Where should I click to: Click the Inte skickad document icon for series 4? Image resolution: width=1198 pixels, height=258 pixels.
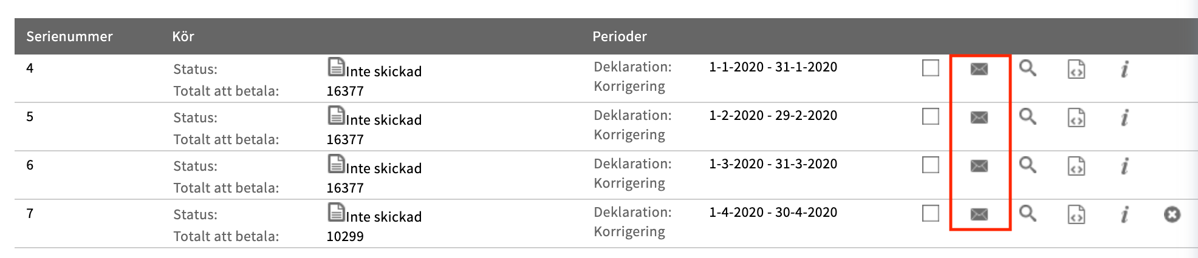(x=336, y=67)
